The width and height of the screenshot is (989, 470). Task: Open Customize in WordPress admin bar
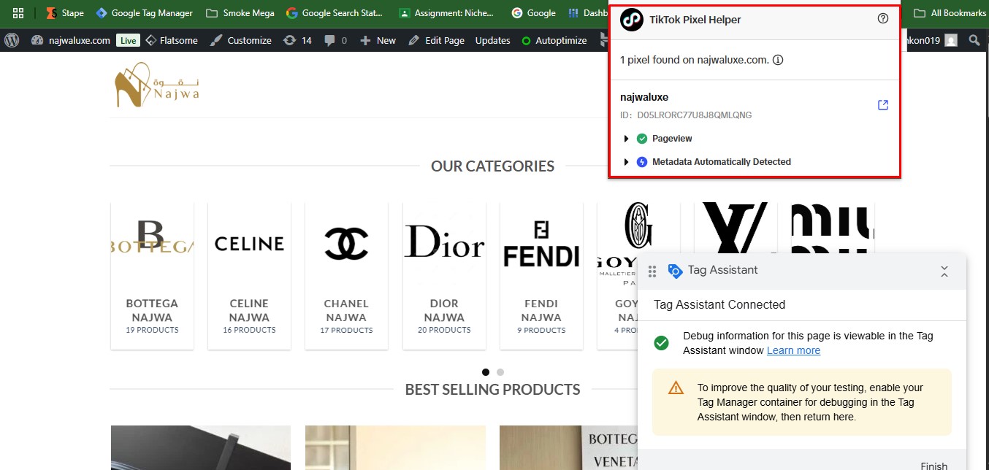coord(240,40)
